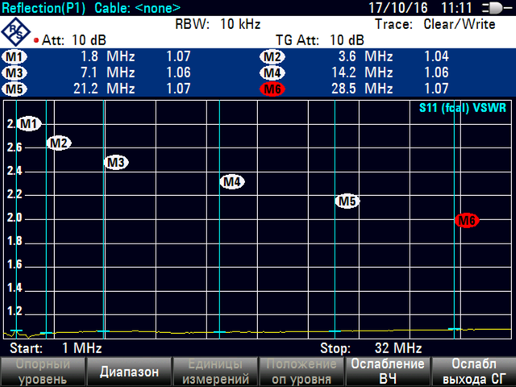Select the M3 marker badge in table
The image size is (516, 387).
(15, 73)
